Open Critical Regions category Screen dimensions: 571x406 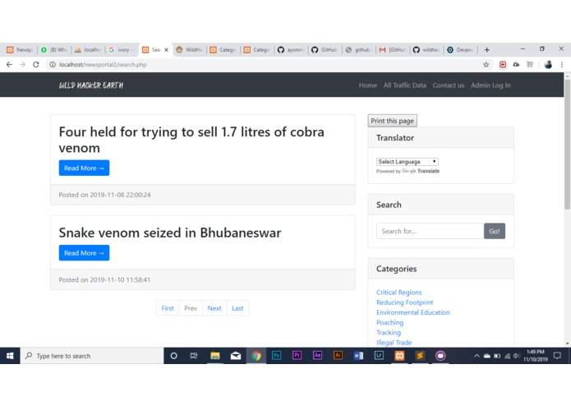coord(398,292)
